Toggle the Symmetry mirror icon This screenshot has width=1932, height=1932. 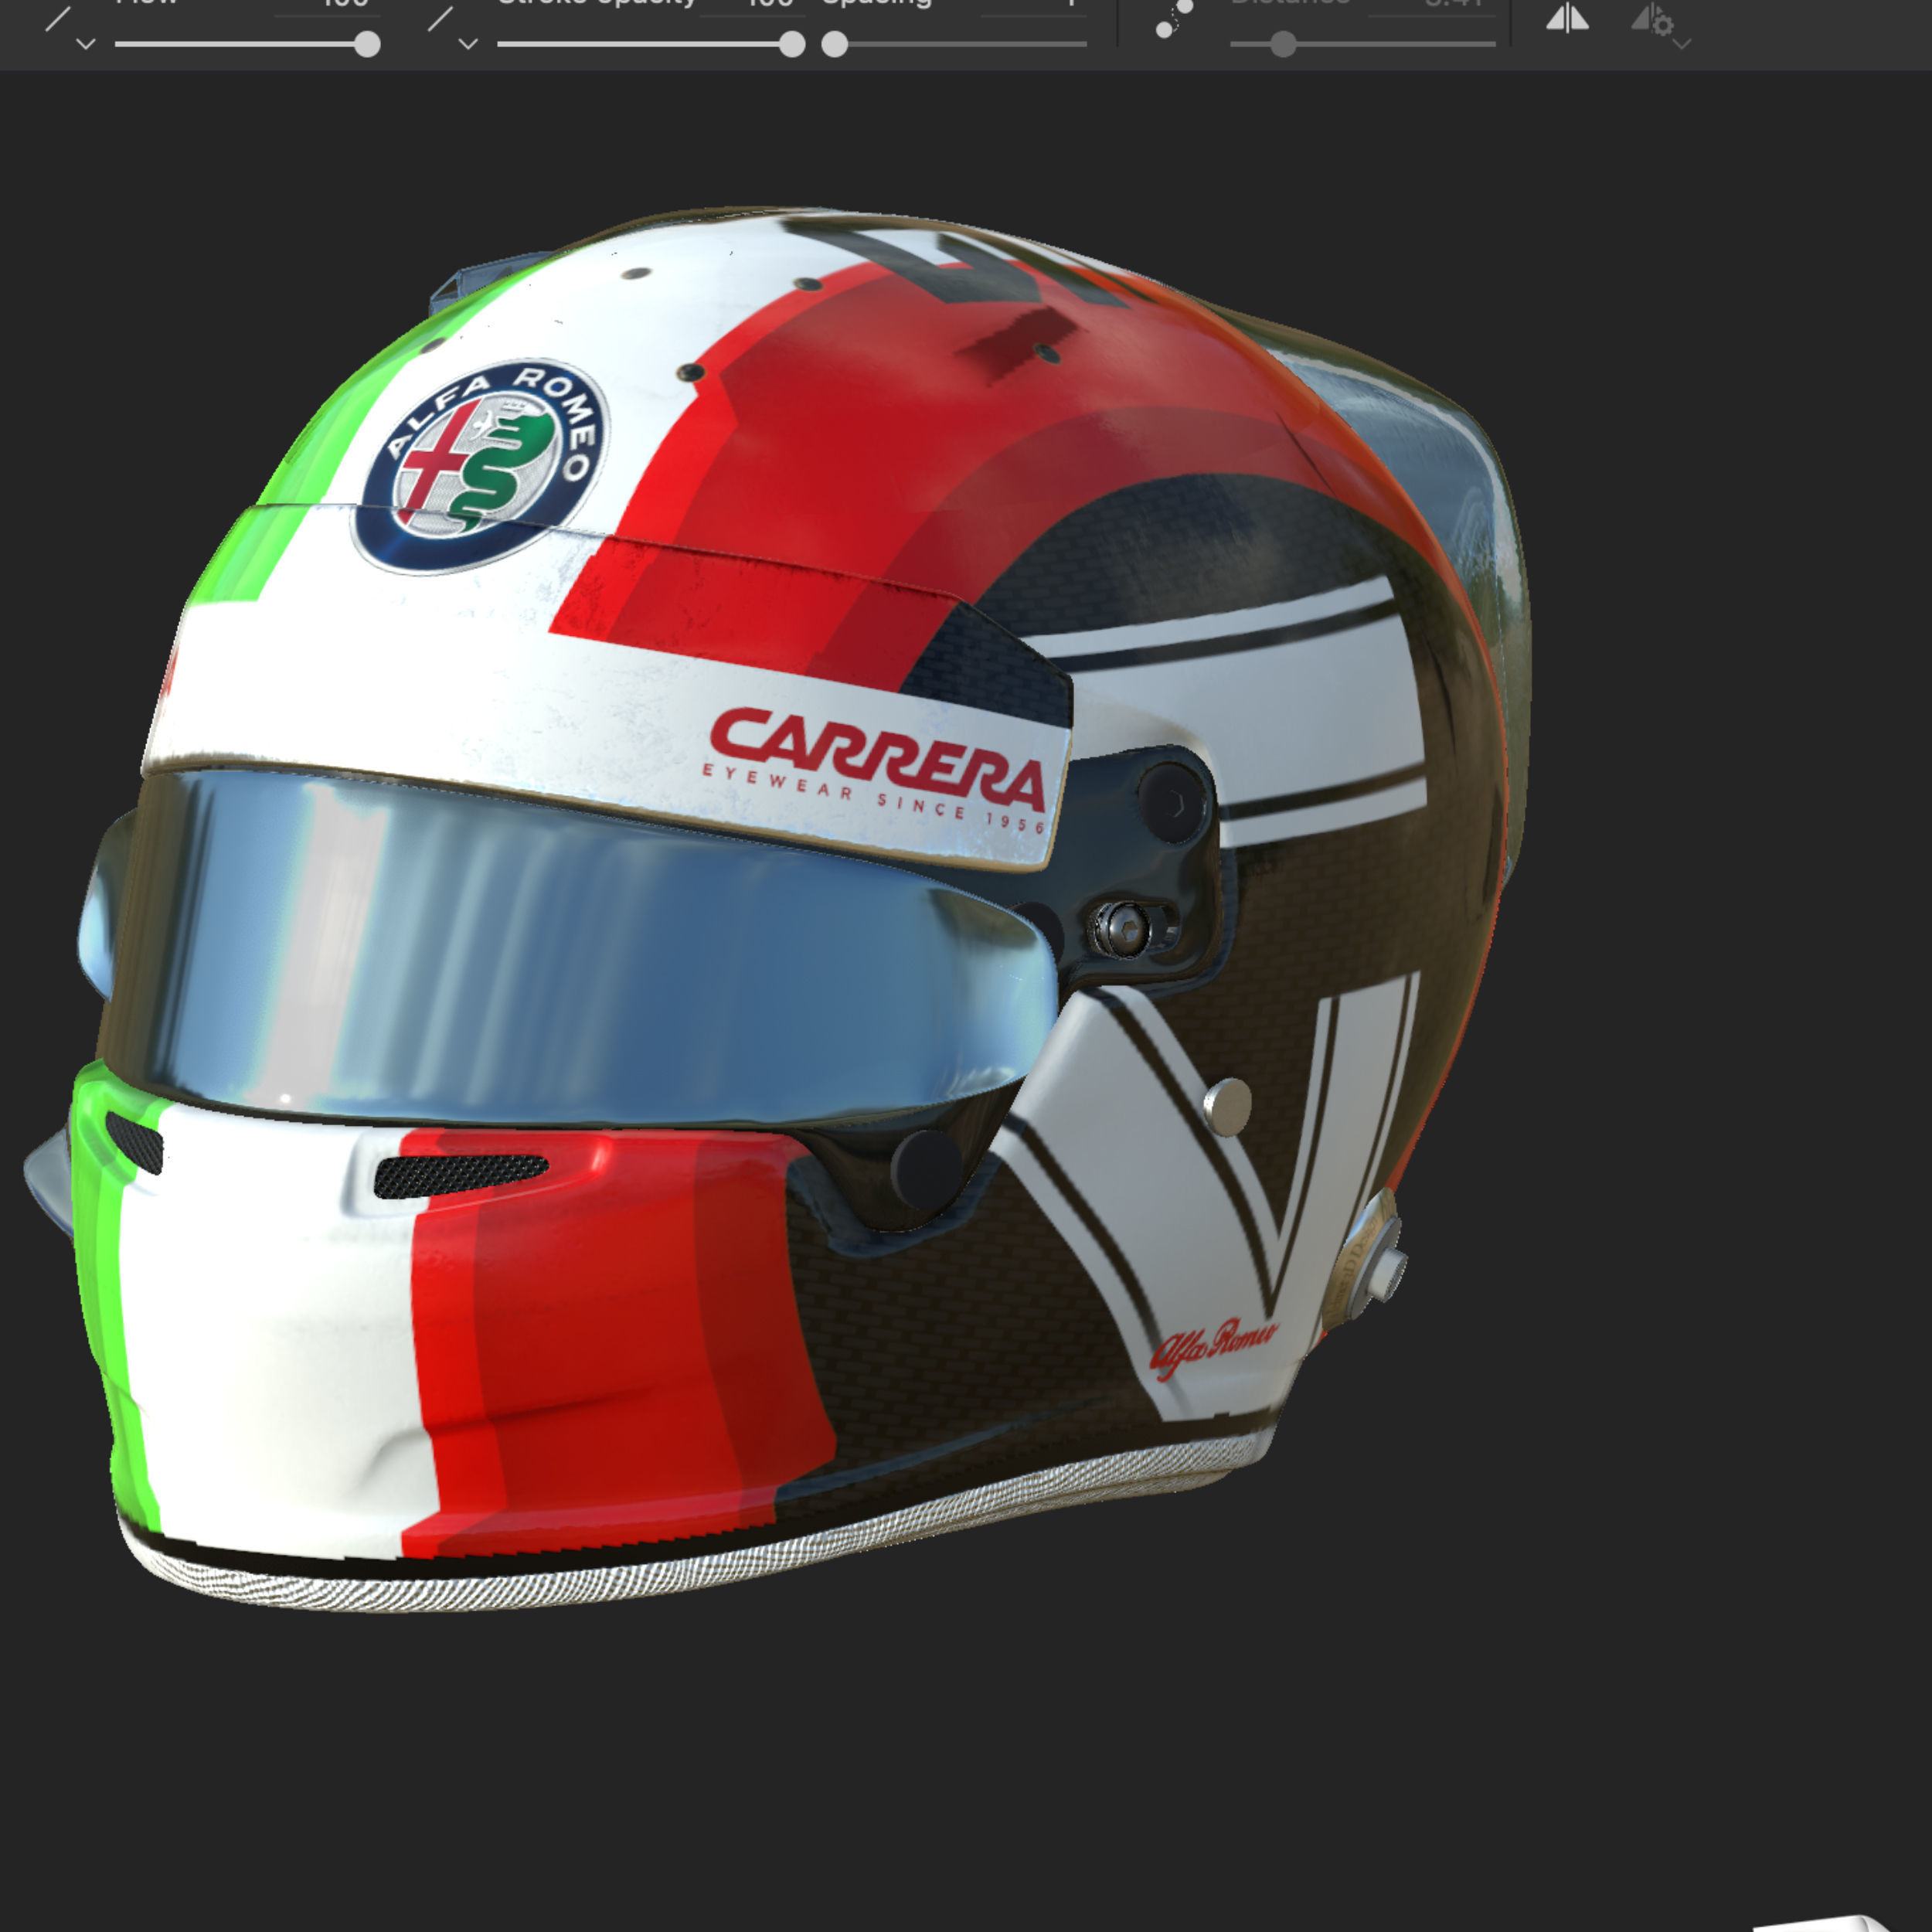click(x=1567, y=18)
